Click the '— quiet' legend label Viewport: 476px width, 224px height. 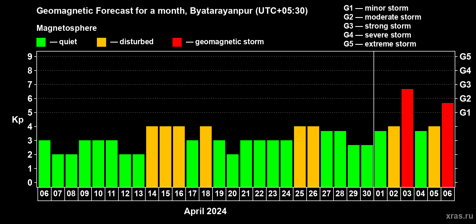point(63,42)
